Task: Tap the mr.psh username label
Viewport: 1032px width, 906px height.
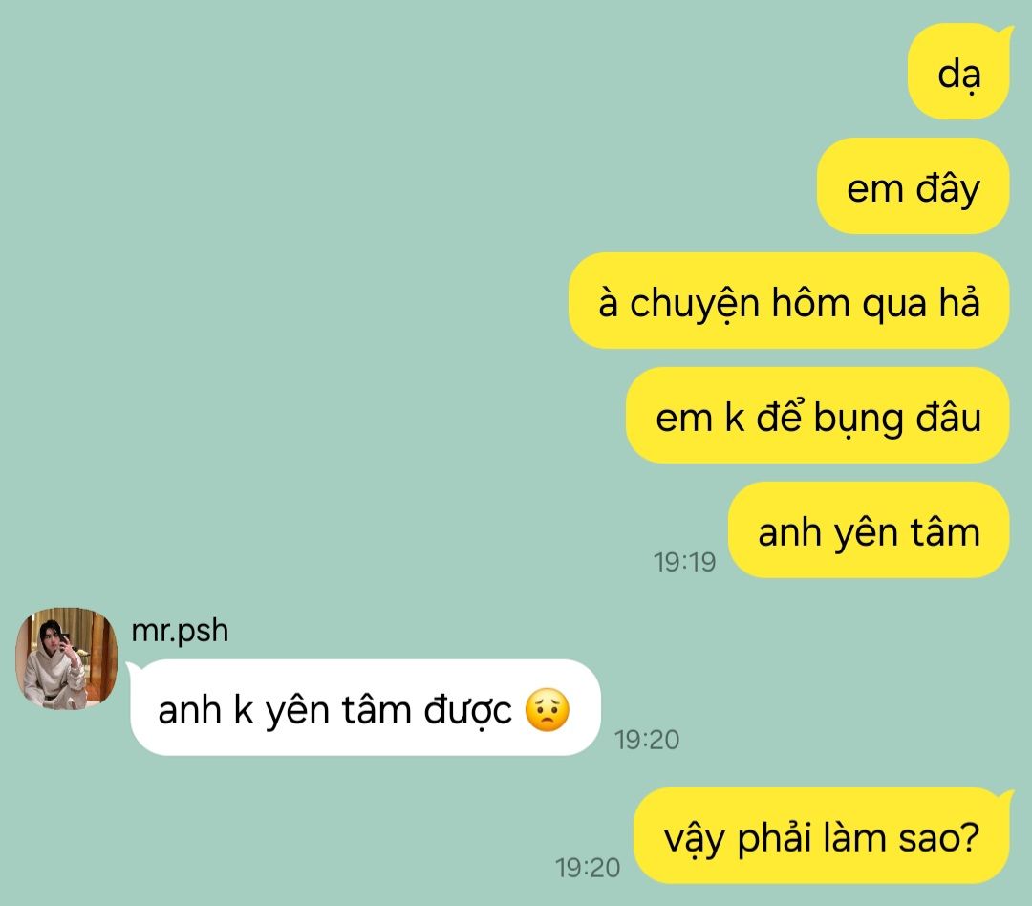Action: click(x=180, y=631)
